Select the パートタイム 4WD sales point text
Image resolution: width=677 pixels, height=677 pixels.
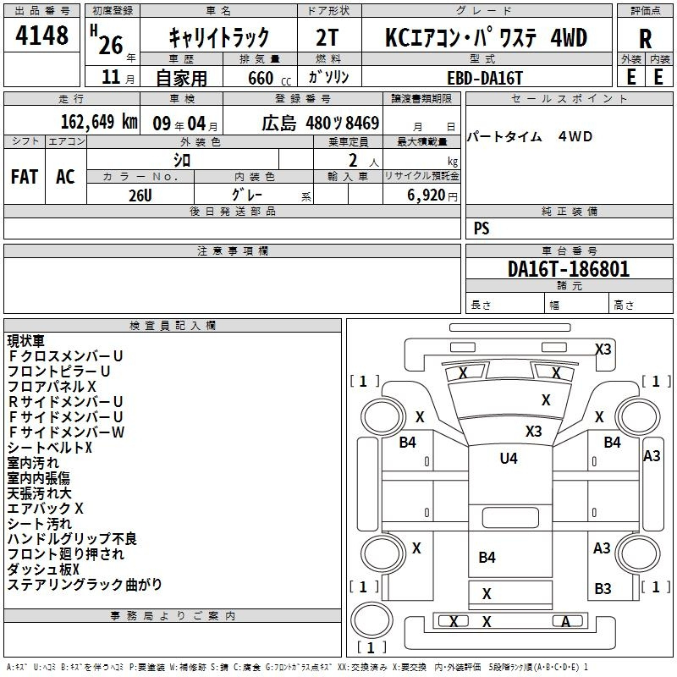point(530,136)
